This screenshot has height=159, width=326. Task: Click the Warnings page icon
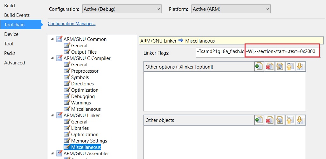click(x=67, y=103)
